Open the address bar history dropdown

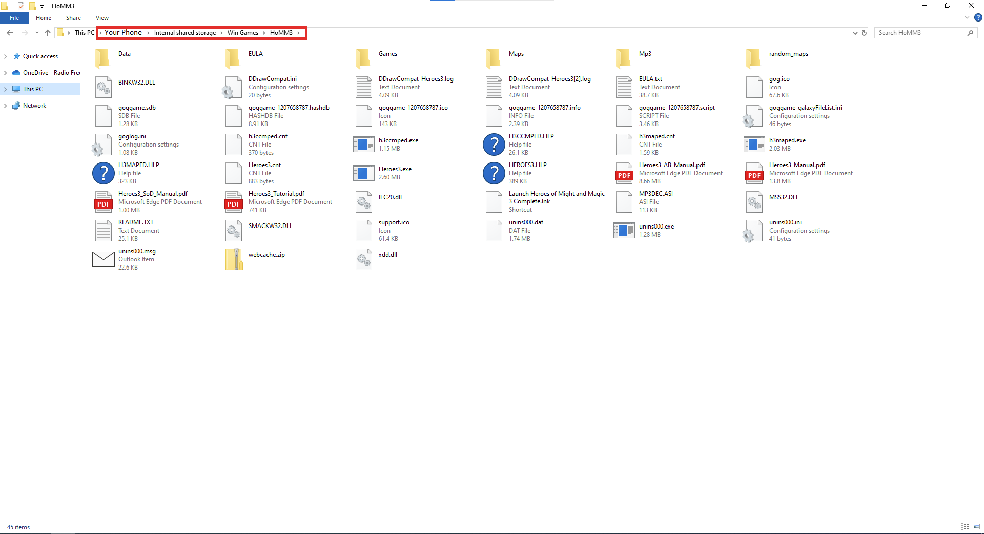[855, 33]
